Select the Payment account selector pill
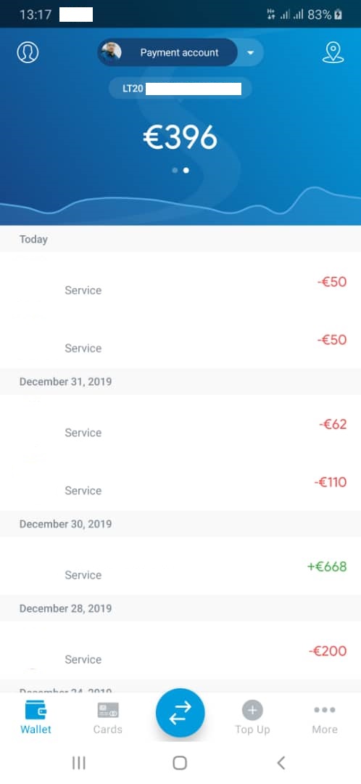Viewport: 361px width, 784px height. coord(167,52)
